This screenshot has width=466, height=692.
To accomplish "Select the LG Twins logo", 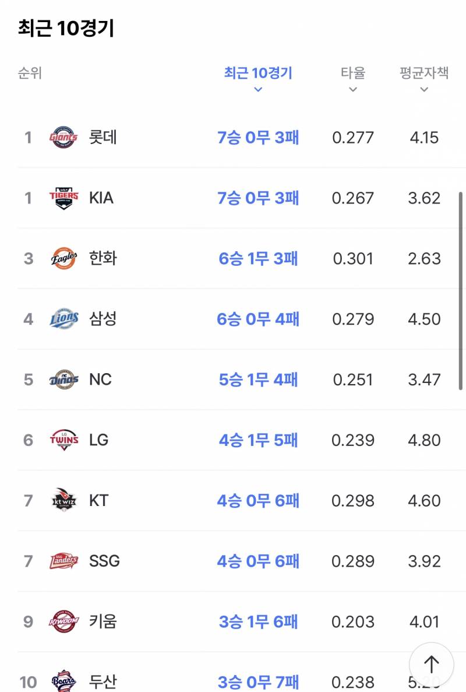I will point(64,440).
